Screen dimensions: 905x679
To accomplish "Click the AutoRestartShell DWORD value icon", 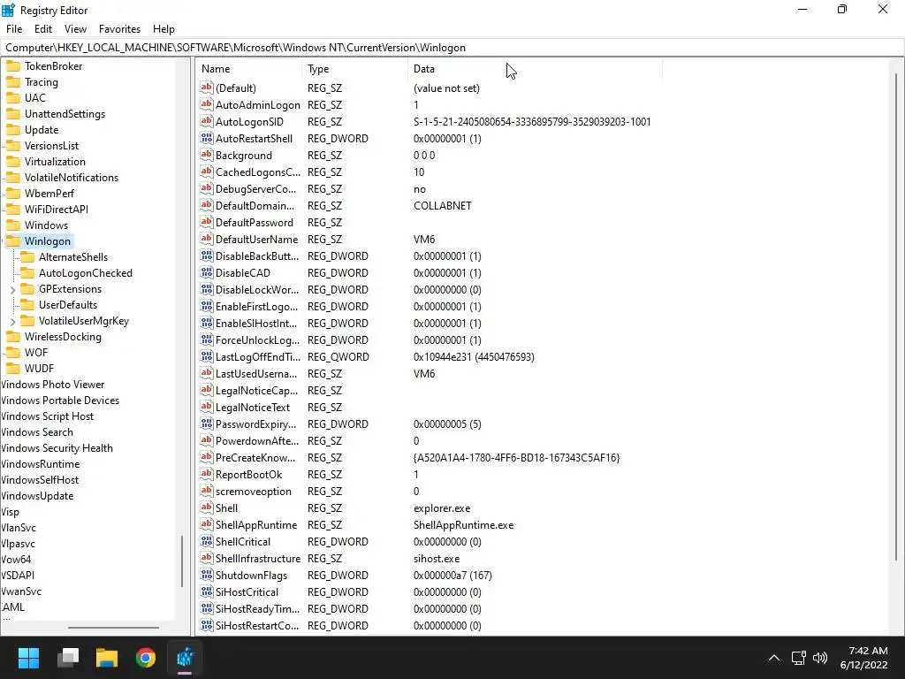I will click(x=207, y=138).
